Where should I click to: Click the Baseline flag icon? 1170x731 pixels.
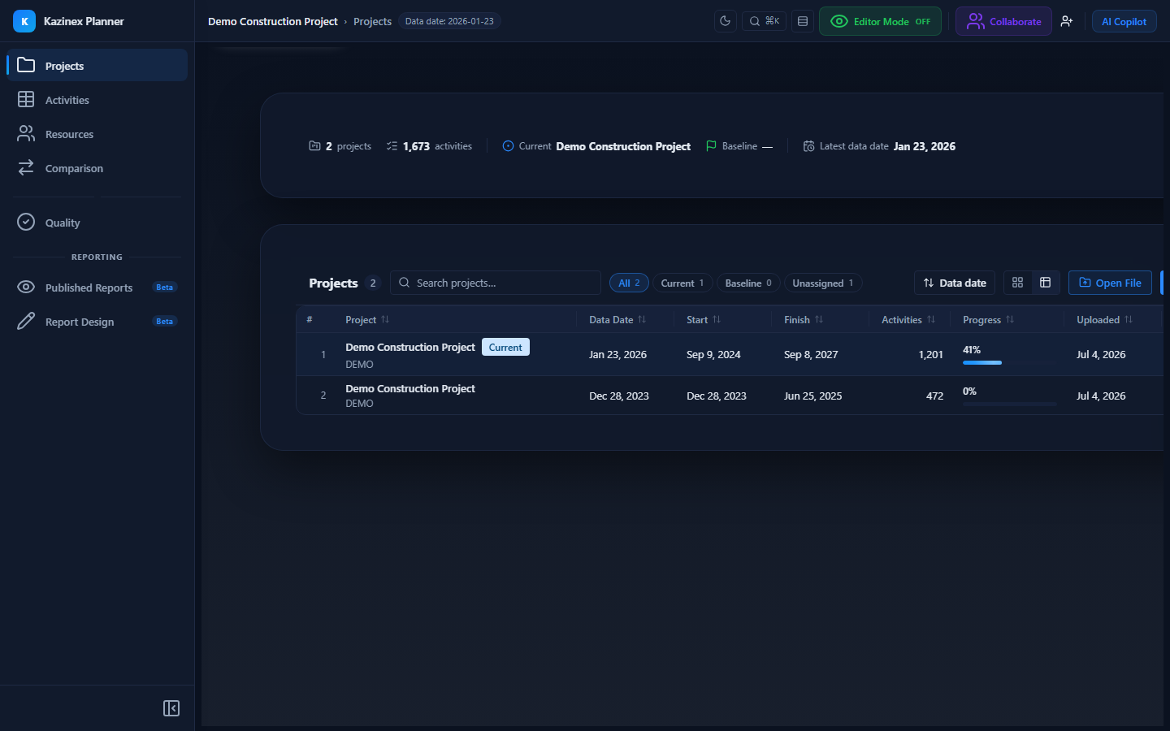coord(711,146)
